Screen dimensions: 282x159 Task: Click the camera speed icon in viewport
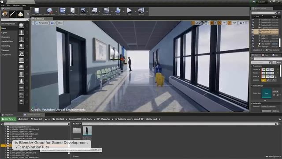[x=241, y=23]
